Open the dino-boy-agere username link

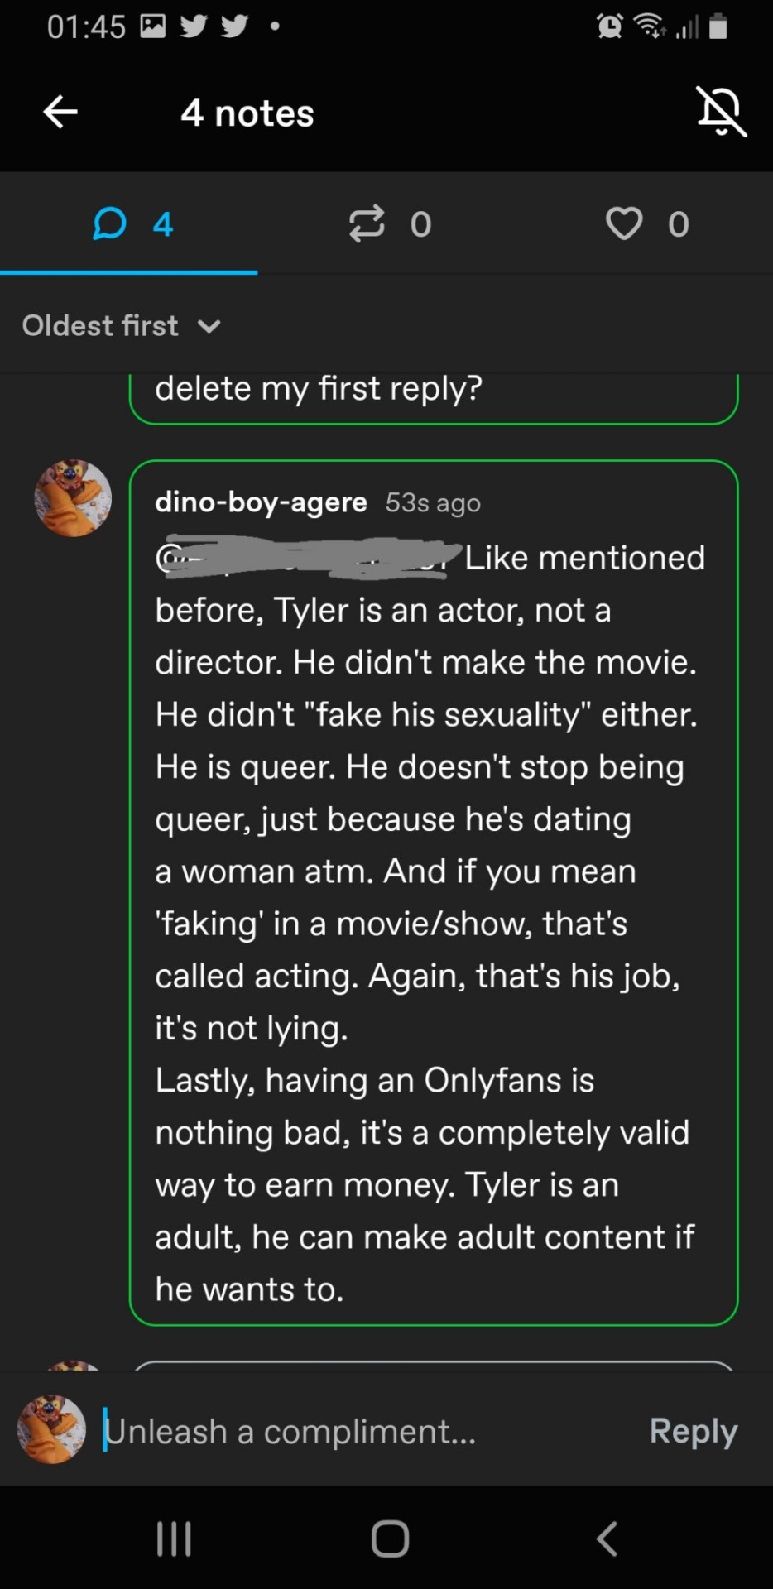coord(261,502)
